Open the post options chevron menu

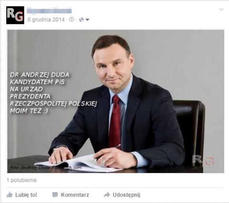[x=221, y=10]
